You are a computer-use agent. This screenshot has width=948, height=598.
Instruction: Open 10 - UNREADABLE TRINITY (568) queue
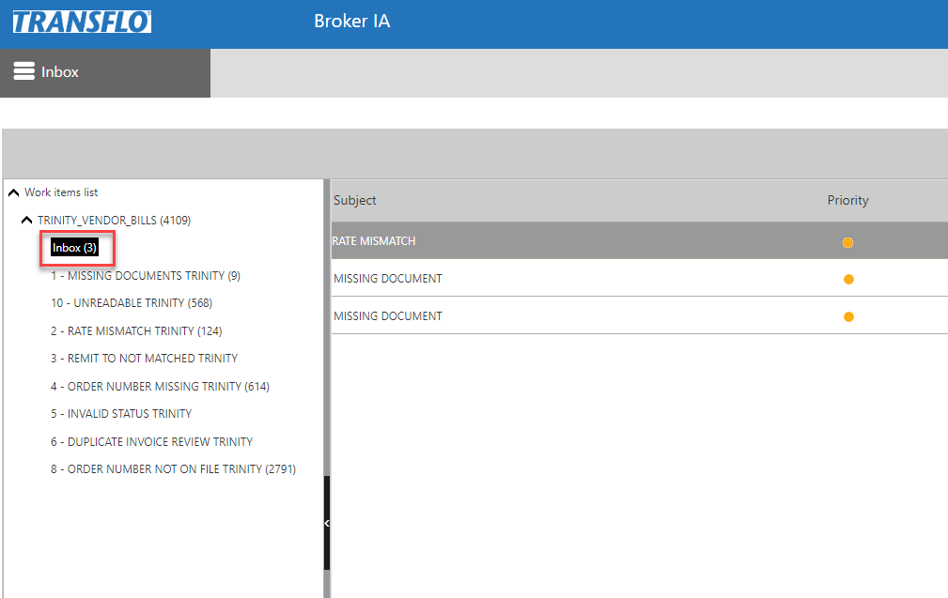tap(132, 302)
